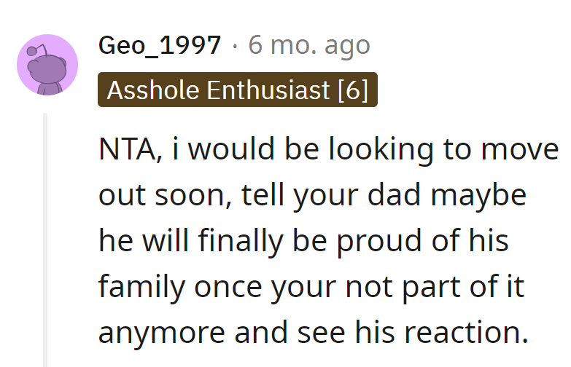Click the "6 mo. ago" timestamp
This screenshot has width=571, height=367.
(308, 45)
